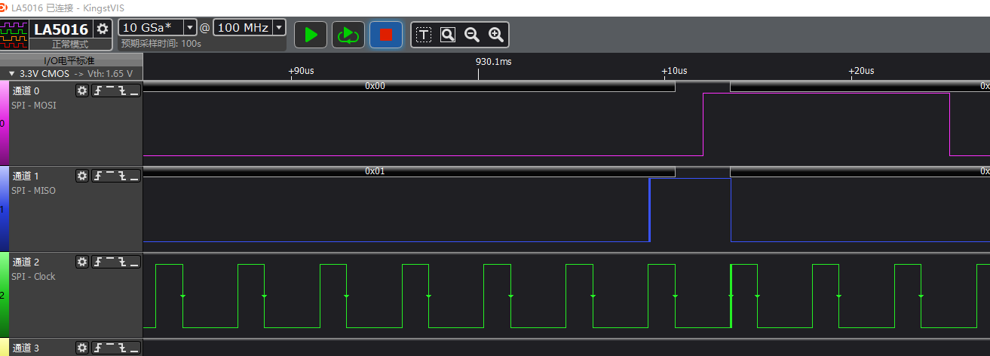
Task: Click the blue channel 1 color strip
Action: 5,208
